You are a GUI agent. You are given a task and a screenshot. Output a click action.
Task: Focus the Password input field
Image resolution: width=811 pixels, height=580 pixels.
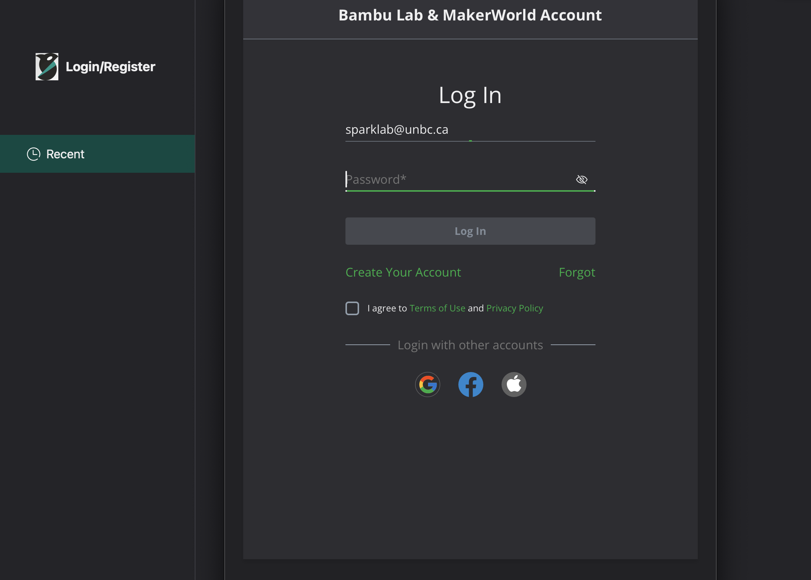[455, 180]
